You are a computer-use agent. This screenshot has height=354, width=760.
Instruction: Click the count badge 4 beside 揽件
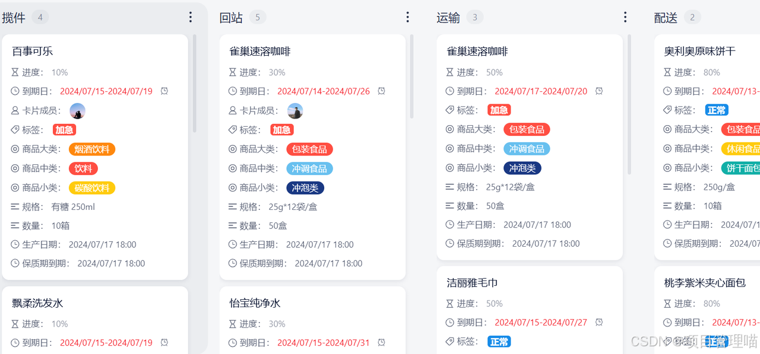40,17
